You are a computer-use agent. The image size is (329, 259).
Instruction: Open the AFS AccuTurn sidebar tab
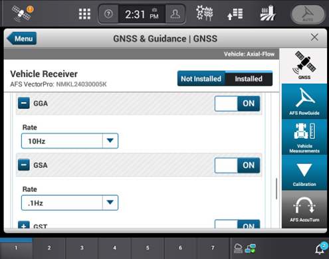(304, 209)
